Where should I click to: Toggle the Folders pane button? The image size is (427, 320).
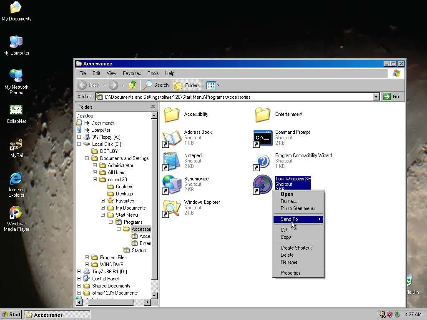pos(187,85)
